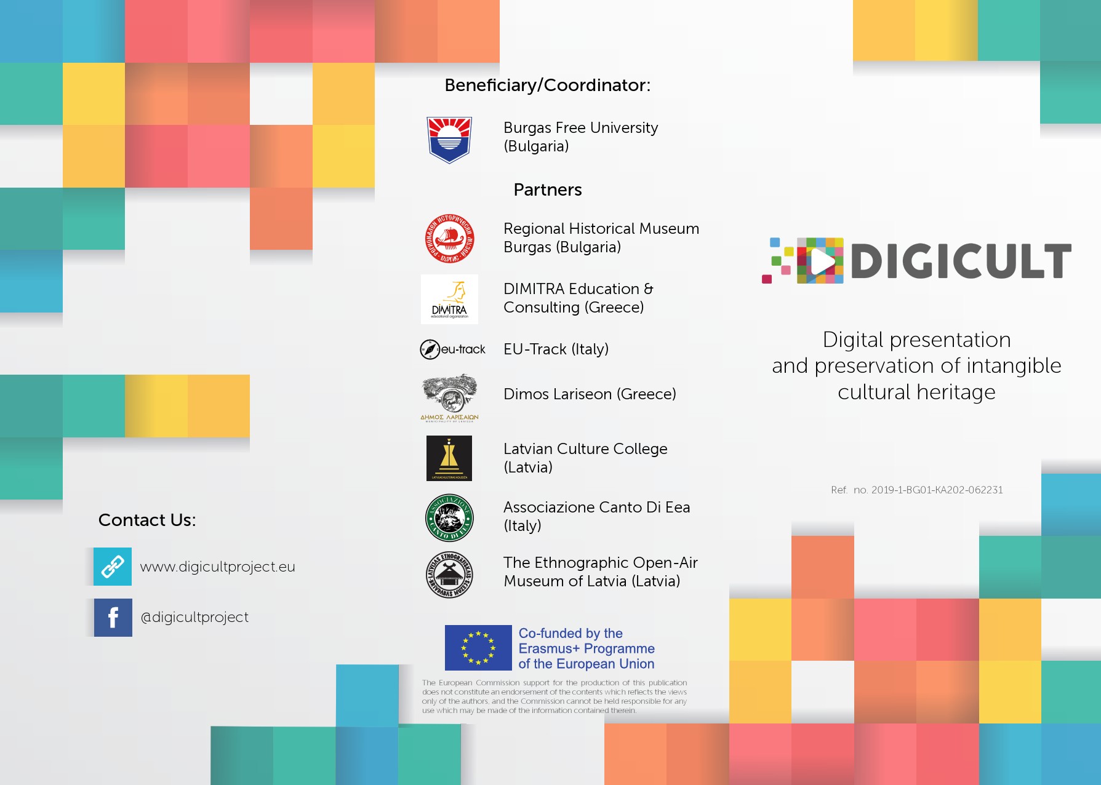The image size is (1101, 785).
Task: Select the Ref. no. 2019-1-BG01-KA202-062231 text
Action: tap(916, 490)
